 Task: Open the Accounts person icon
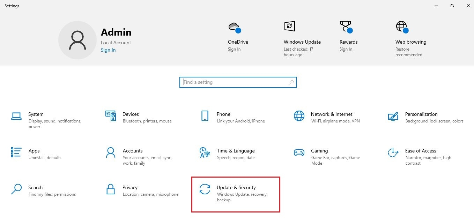111,152
